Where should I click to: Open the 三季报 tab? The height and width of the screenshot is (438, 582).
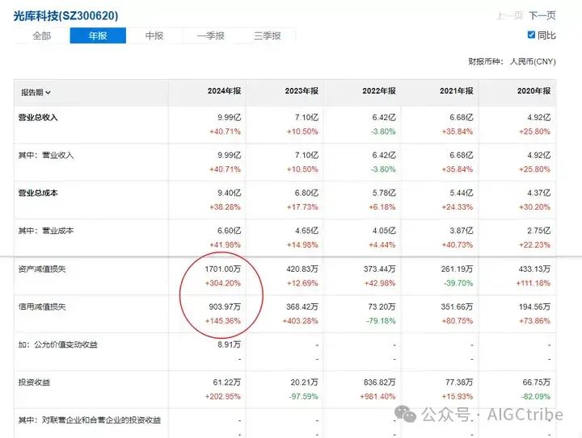pyautogui.click(x=267, y=35)
